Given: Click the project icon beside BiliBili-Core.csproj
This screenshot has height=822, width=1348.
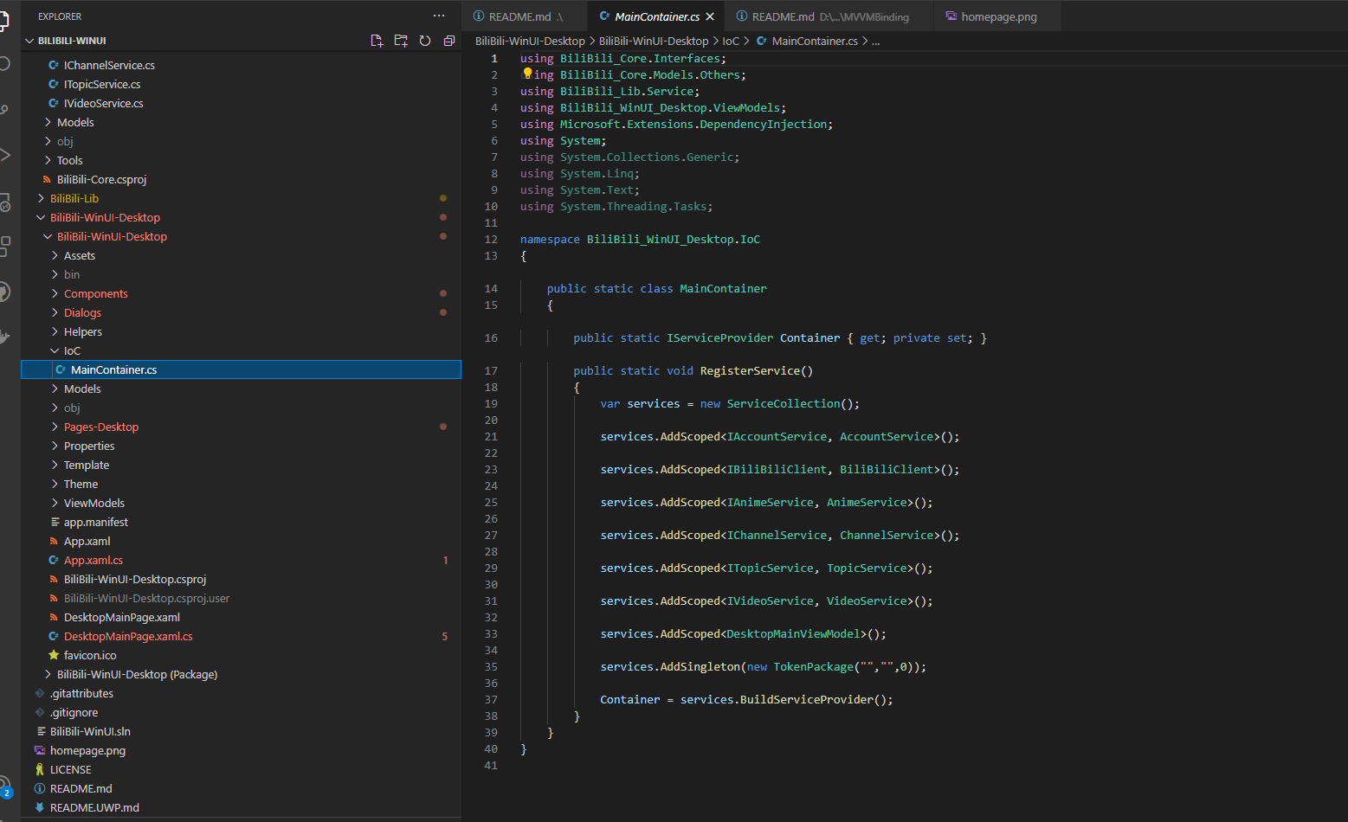Looking at the screenshot, I should 47,179.
